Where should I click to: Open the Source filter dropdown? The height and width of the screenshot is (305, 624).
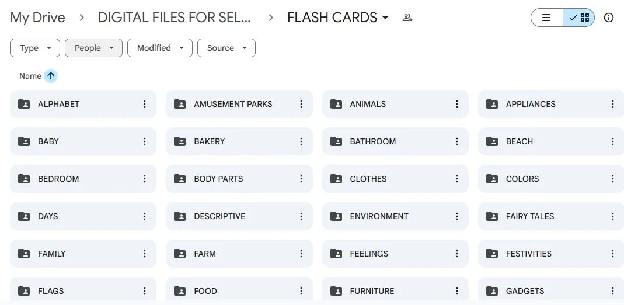tap(226, 48)
